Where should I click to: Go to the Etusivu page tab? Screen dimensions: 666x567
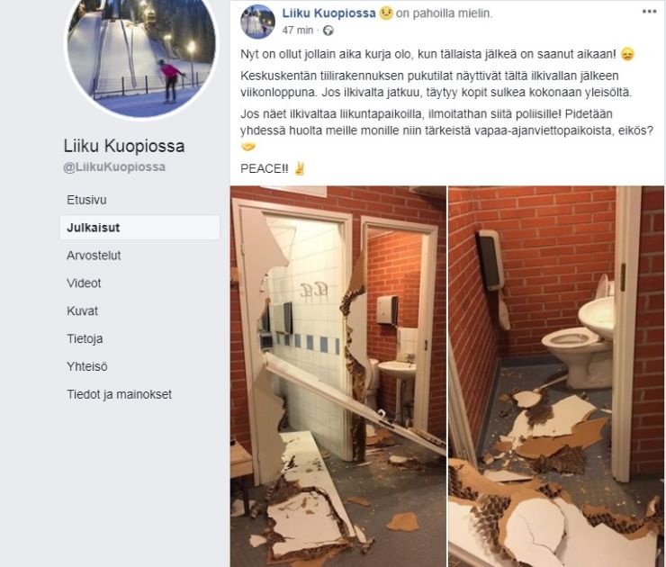click(86, 200)
